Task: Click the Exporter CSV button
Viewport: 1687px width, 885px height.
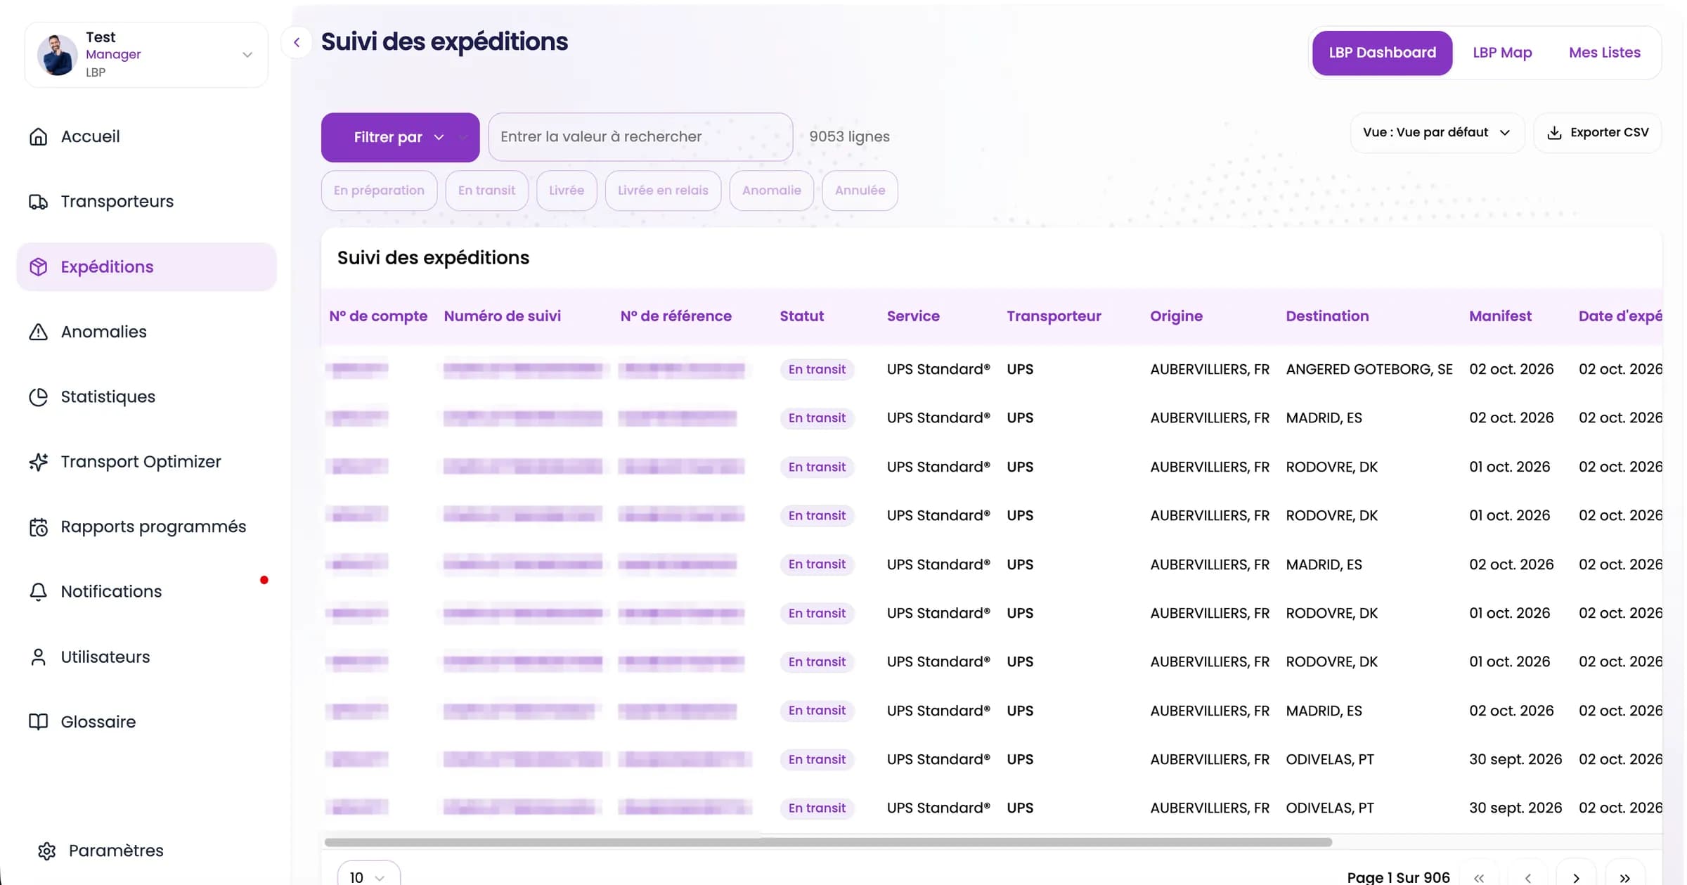Action: [1598, 132]
